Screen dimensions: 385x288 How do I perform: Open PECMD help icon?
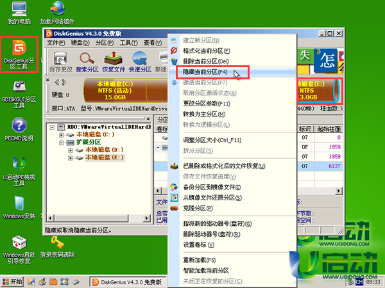[19, 129]
